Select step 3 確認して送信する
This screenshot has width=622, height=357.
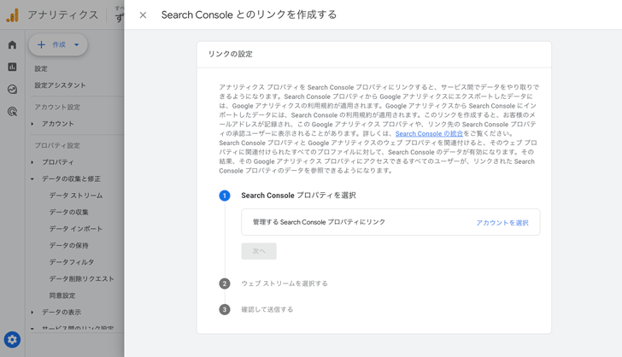267,309
